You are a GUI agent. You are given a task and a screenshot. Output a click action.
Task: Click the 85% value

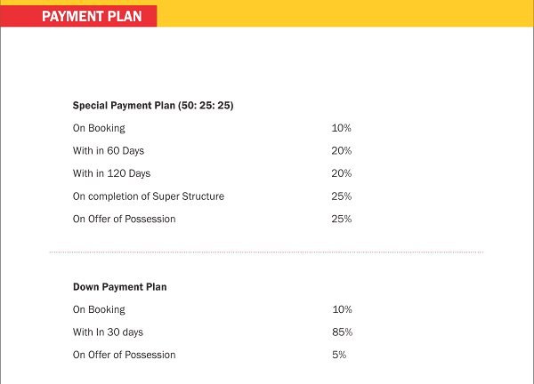click(x=342, y=332)
